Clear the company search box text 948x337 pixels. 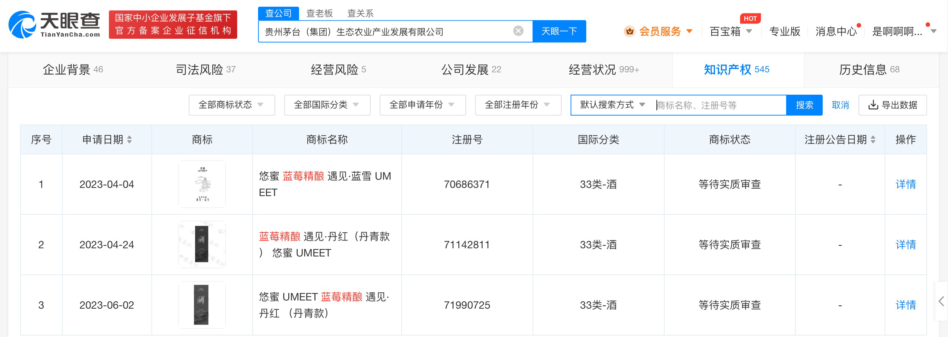point(518,31)
